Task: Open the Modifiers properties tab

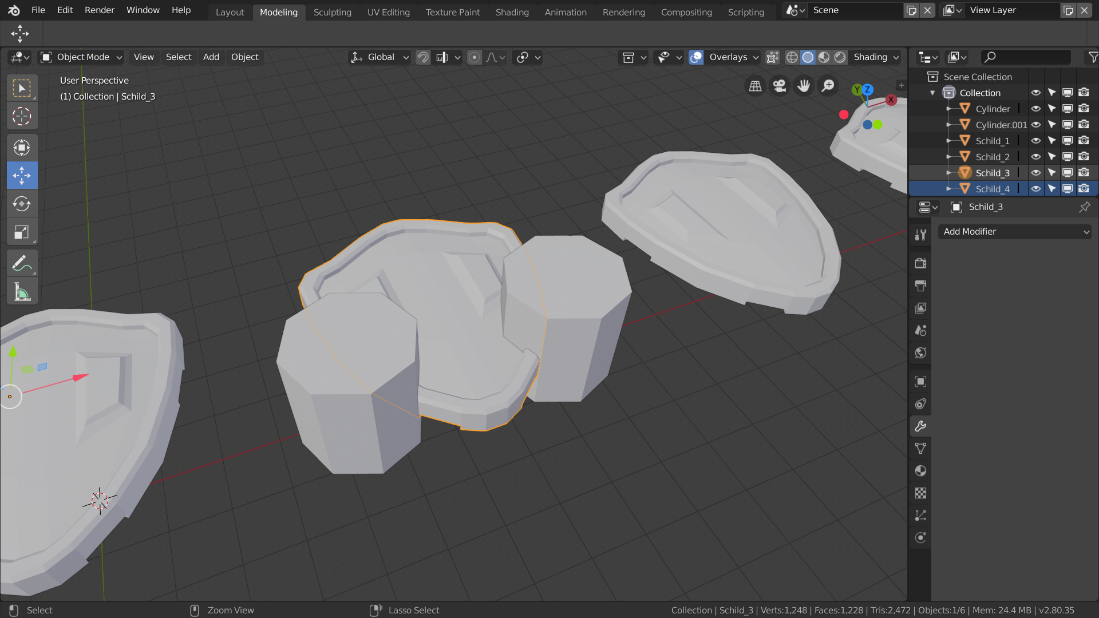Action: pos(920,426)
